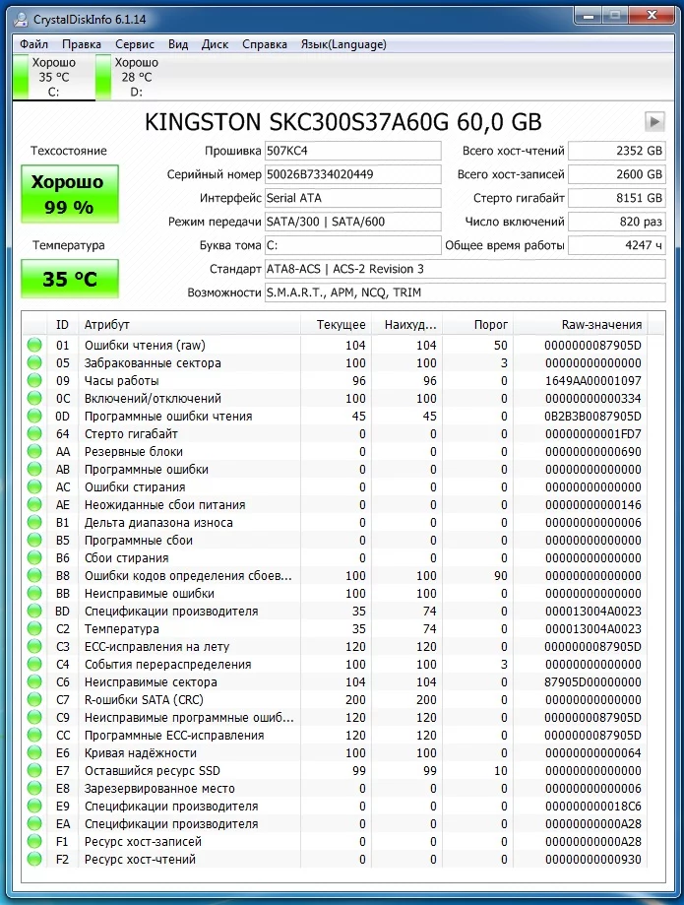The height and width of the screenshot is (905, 684).
Task: Click the Стандарт field ATA8-ACS
Action: 465,269
